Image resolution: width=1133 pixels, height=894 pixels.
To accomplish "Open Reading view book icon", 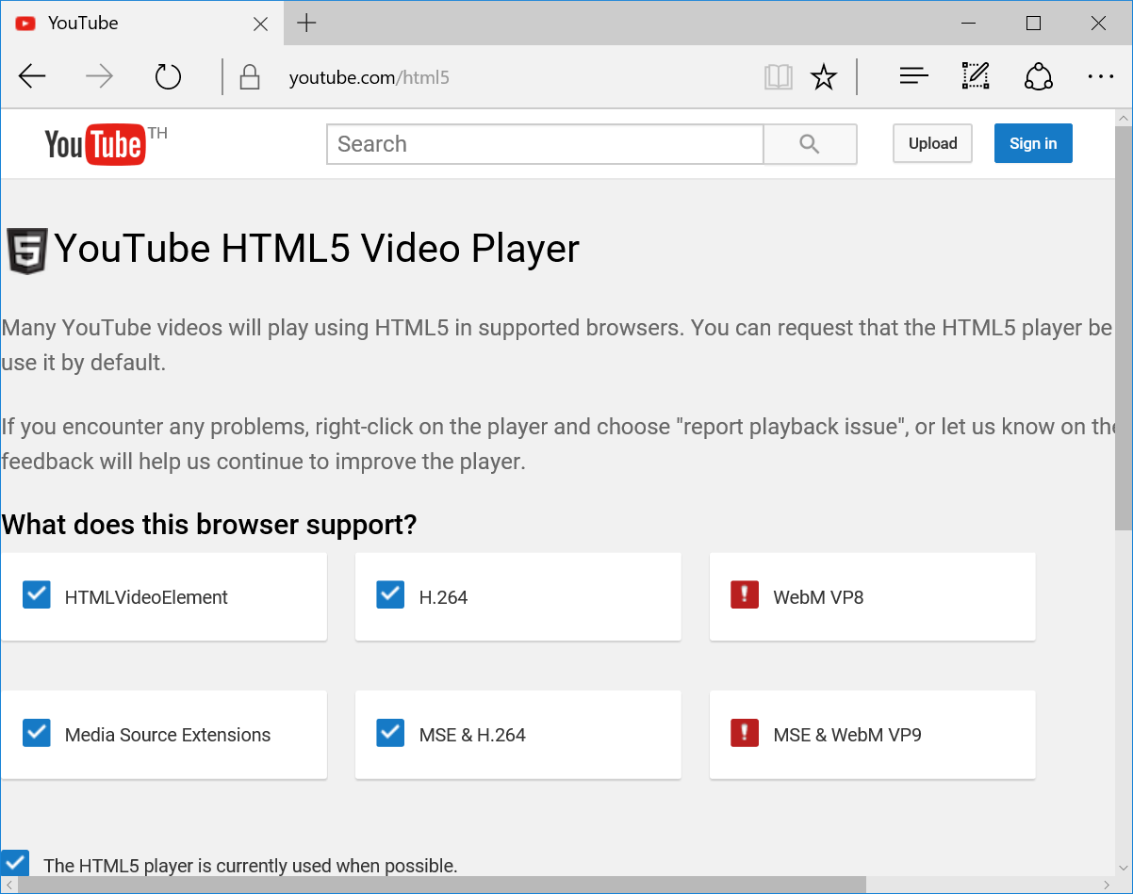I will (779, 77).
